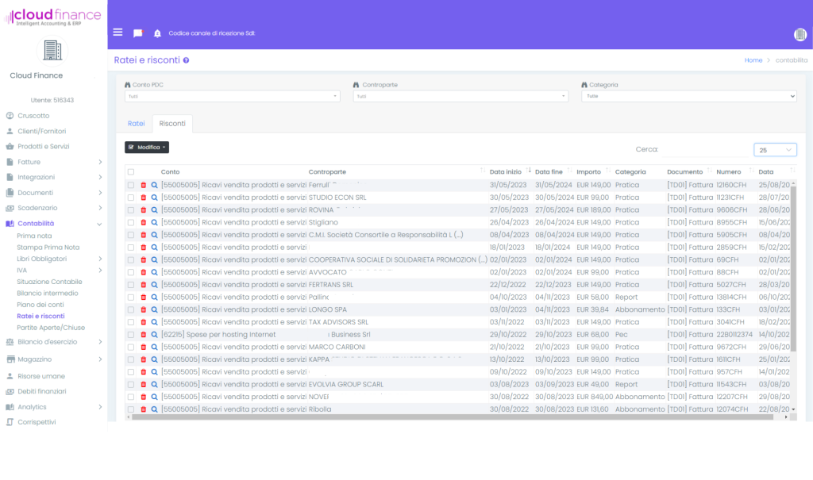813x480 pixels.
Task: Select the Risconti tab
Action: coord(172,123)
